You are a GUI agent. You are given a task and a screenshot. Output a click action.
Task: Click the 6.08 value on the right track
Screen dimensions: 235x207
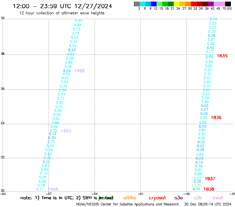click(x=212, y=36)
